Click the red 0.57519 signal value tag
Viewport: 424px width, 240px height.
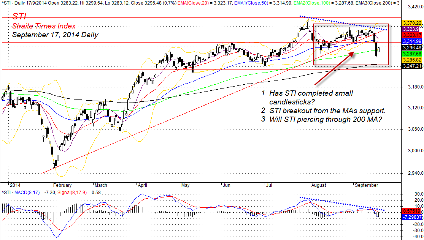412,211
